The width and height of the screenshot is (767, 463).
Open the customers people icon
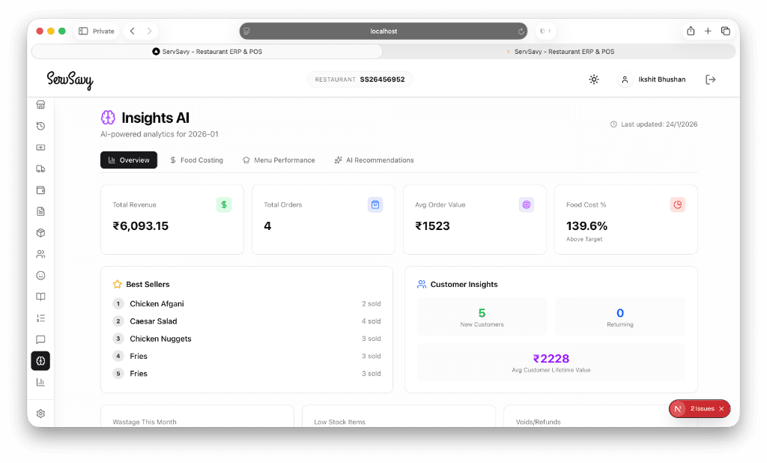tap(40, 253)
